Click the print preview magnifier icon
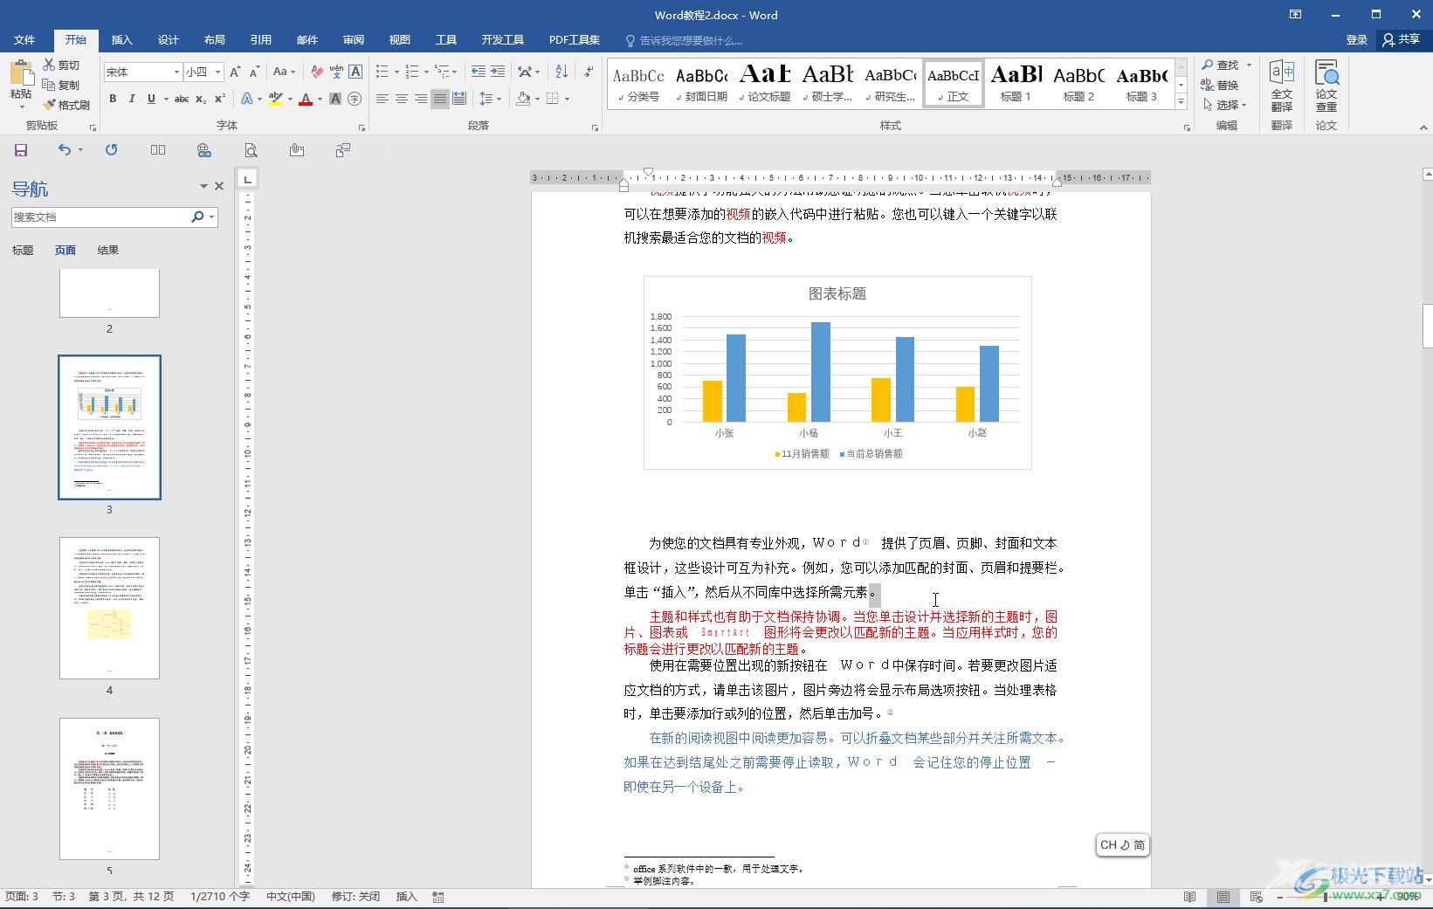The width and height of the screenshot is (1433, 909). coord(251,150)
